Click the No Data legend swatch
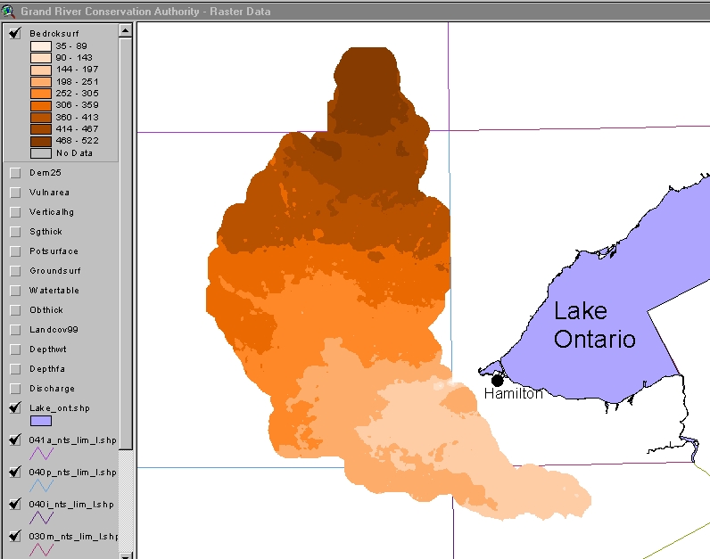Viewport: 710px width, 559px height. [41, 153]
